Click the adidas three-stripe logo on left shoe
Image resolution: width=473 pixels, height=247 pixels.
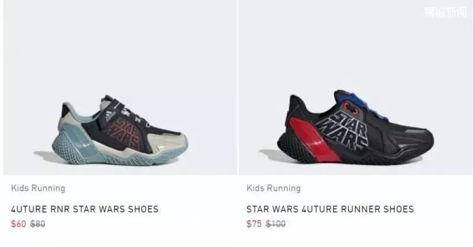[109, 115]
